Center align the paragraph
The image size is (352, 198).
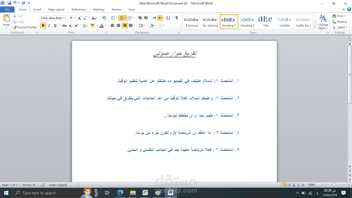coord(119,26)
